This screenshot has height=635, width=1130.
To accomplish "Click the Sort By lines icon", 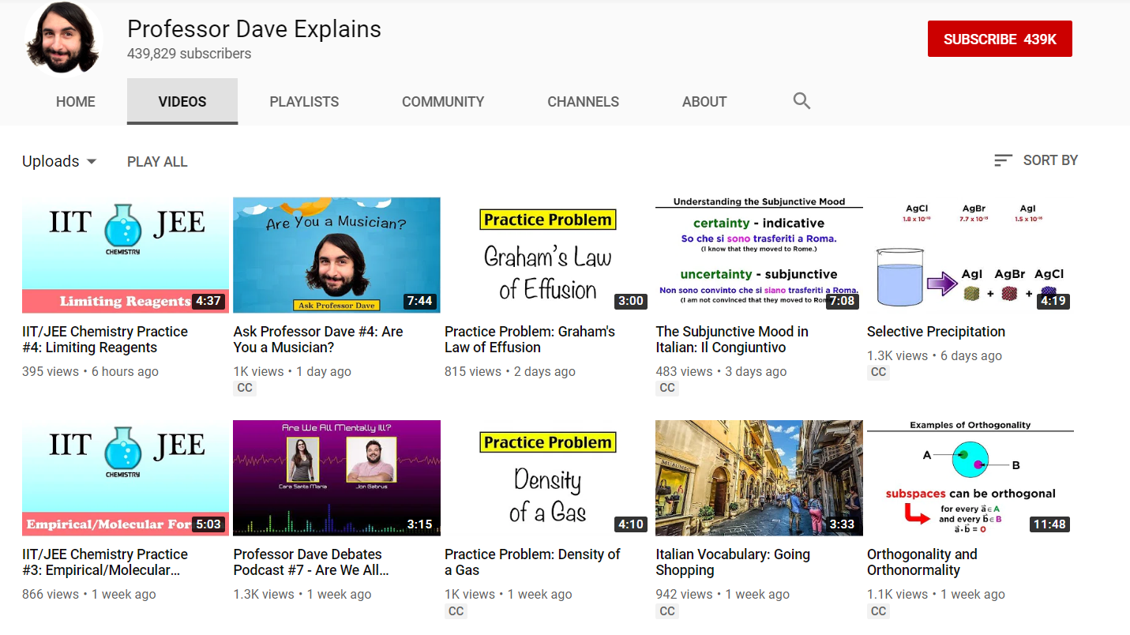I will pos(1003,160).
